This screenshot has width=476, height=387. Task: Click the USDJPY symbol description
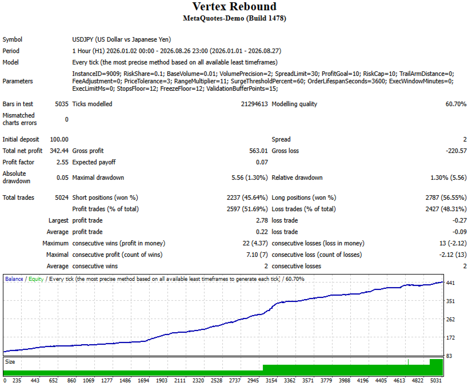coord(121,39)
